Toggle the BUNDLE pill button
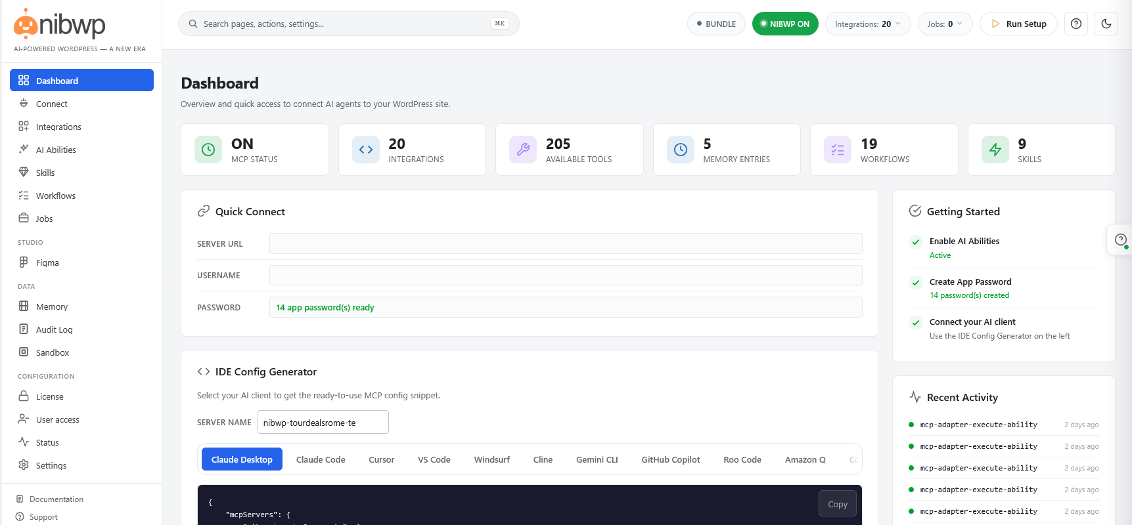 pyautogui.click(x=716, y=24)
